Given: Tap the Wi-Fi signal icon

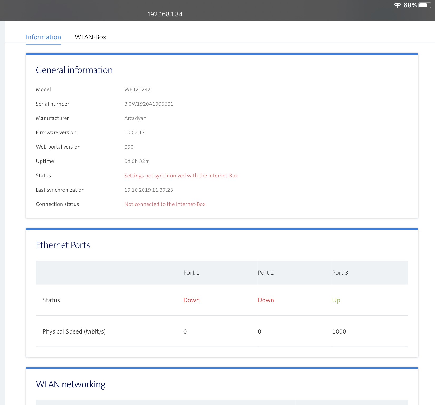Looking at the screenshot, I should tap(397, 5).
